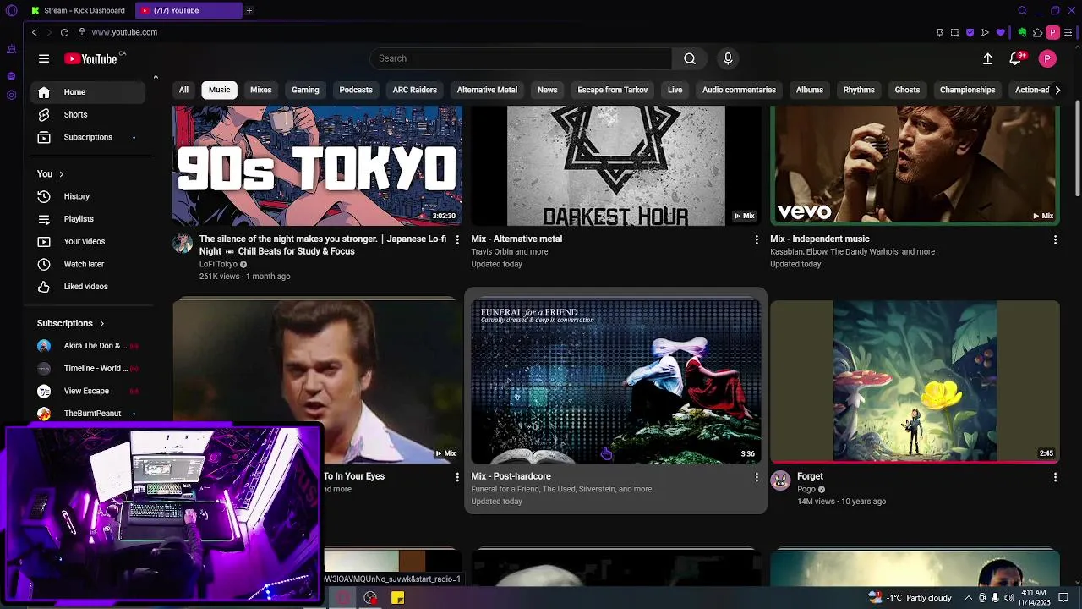Open Your videos in the sidebar
Image resolution: width=1082 pixels, height=609 pixels.
[90, 241]
